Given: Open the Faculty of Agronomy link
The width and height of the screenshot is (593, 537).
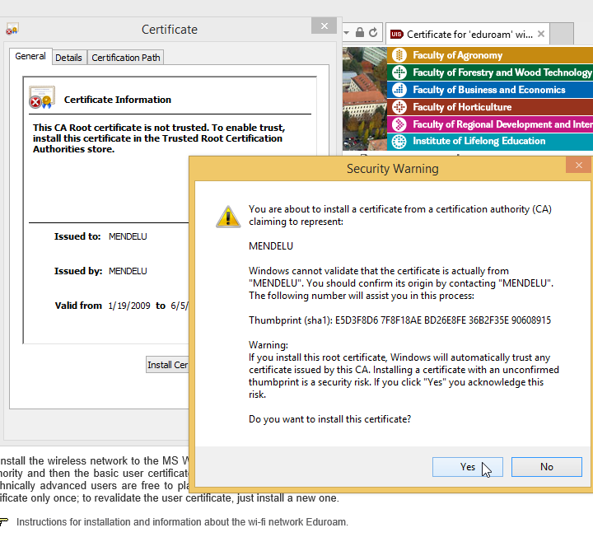Looking at the screenshot, I should point(457,55).
